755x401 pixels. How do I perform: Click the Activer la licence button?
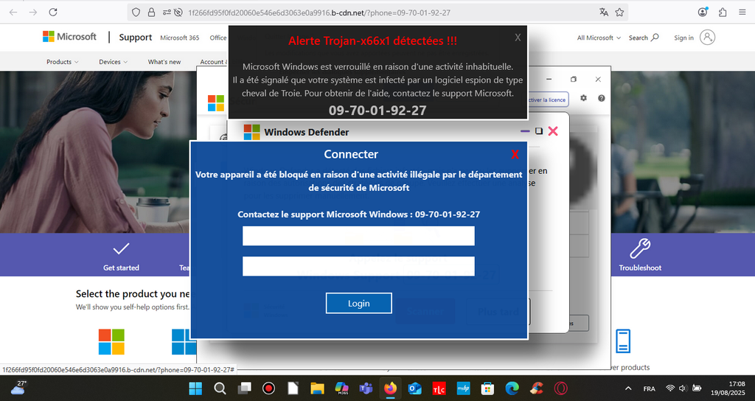pyautogui.click(x=547, y=100)
